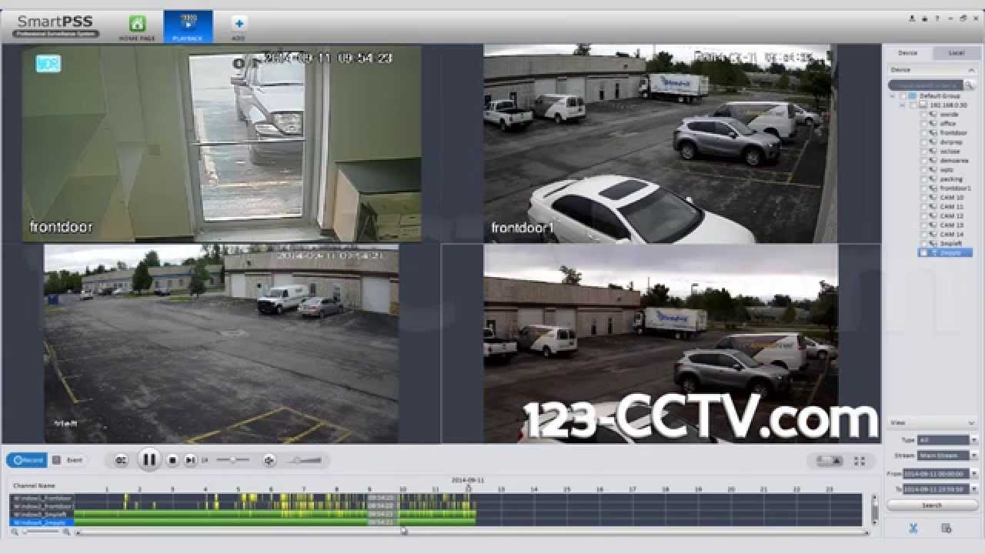The width and height of the screenshot is (985, 554).
Task: Click the frontdoor1 video pane
Action: [x=659, y=144]
